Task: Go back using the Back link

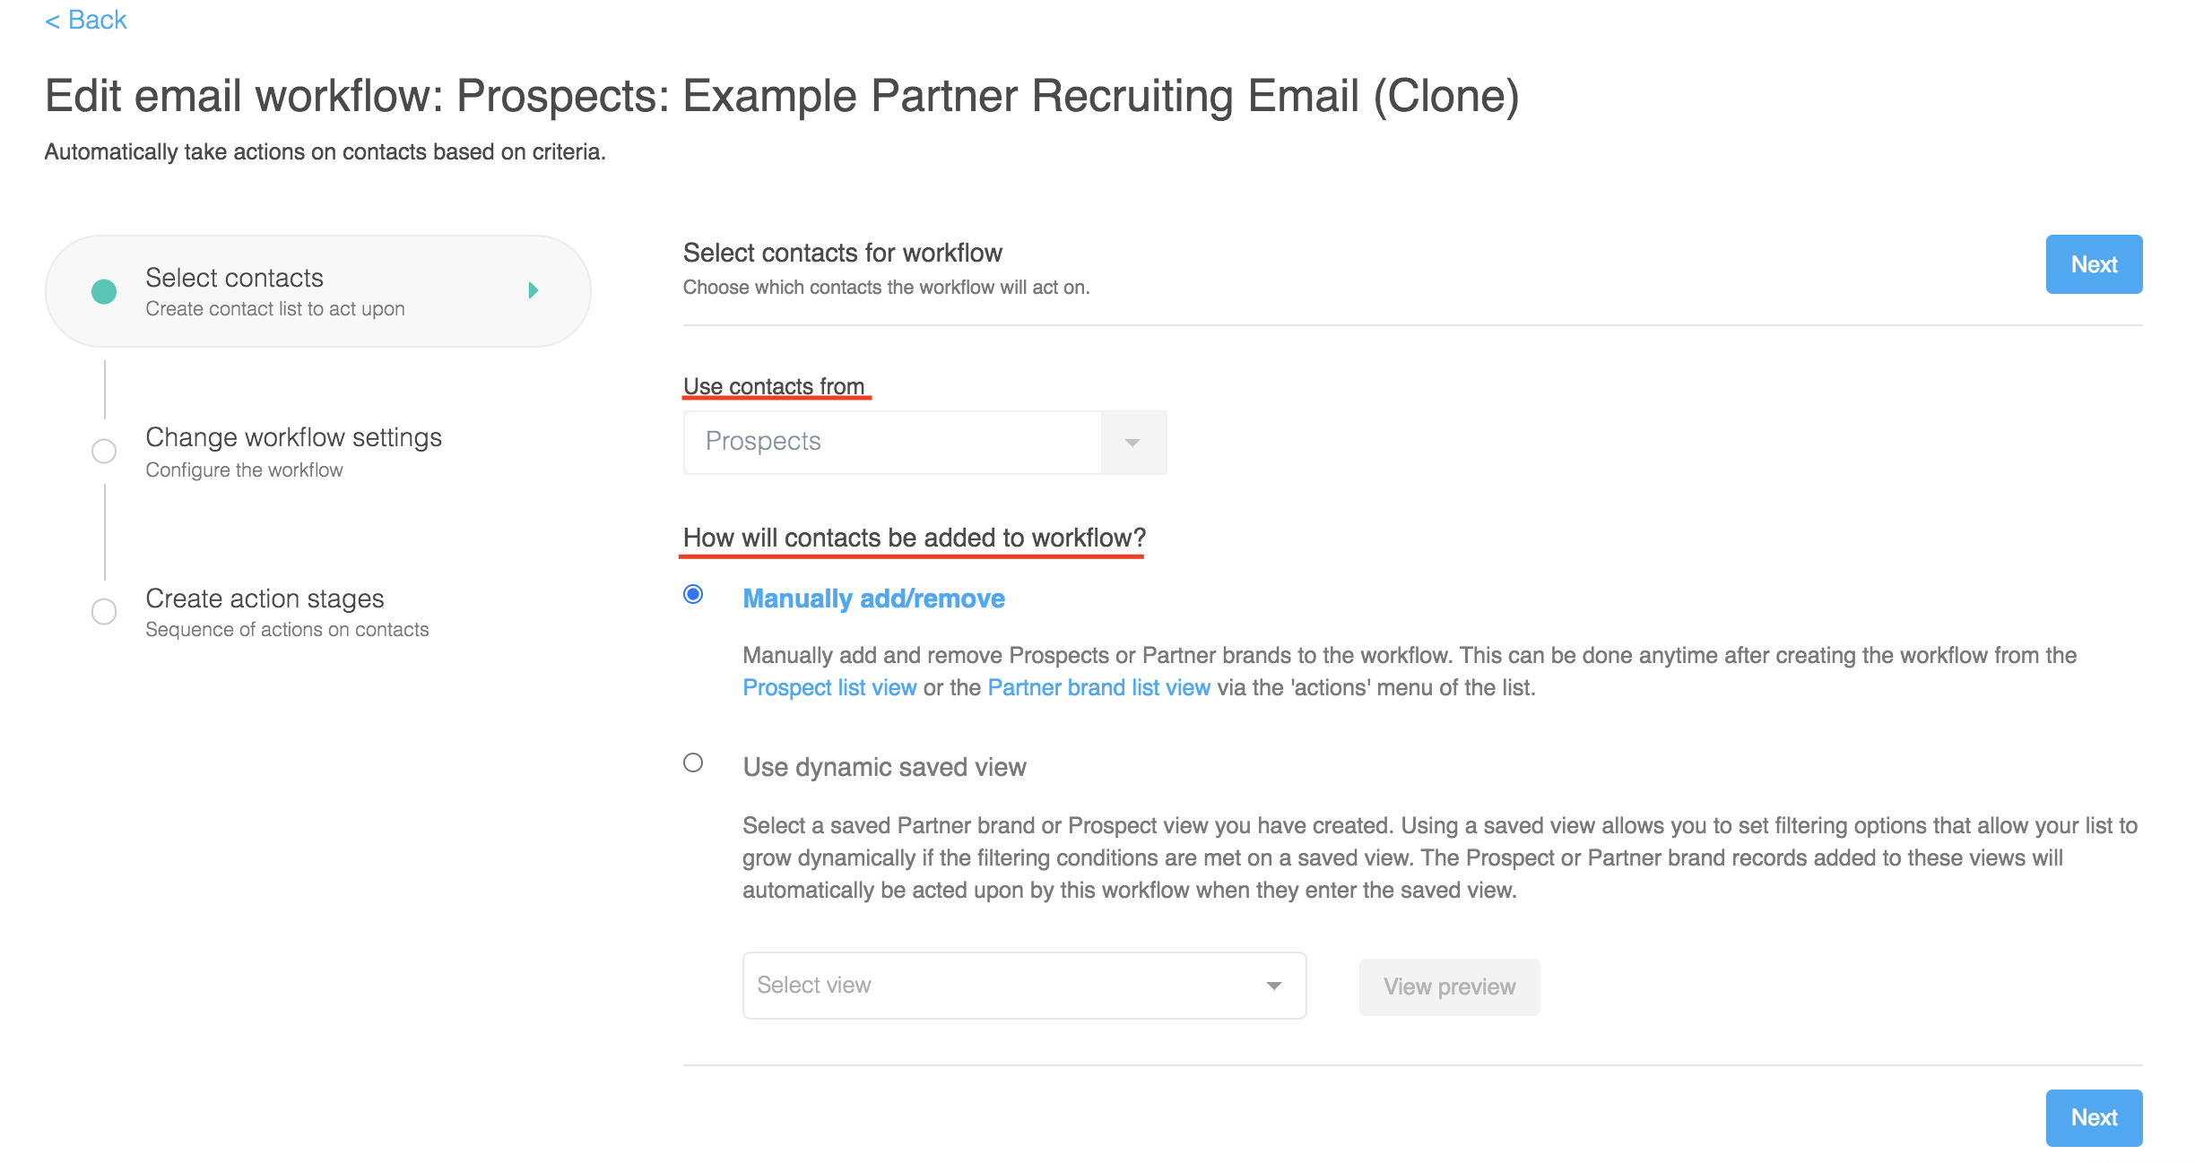Action: pos(86,20)
